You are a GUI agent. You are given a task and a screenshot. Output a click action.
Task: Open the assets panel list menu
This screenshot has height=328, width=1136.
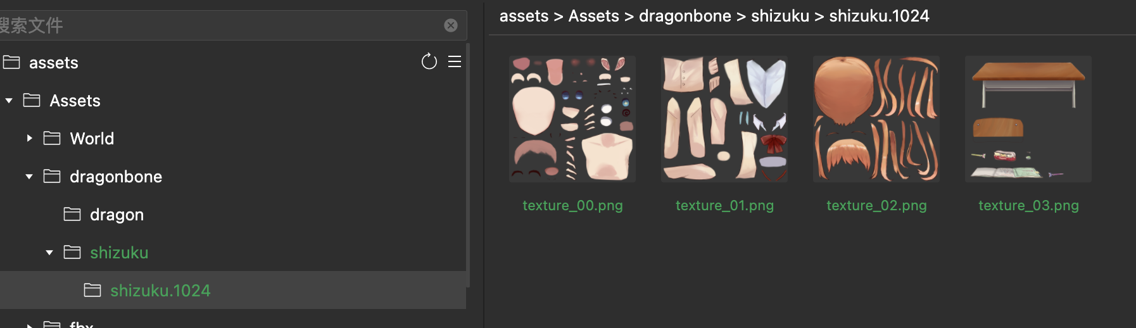point(455,61)
